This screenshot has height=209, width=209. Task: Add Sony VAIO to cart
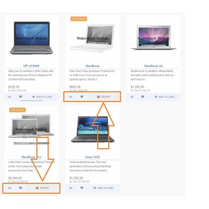coord(103,188)
